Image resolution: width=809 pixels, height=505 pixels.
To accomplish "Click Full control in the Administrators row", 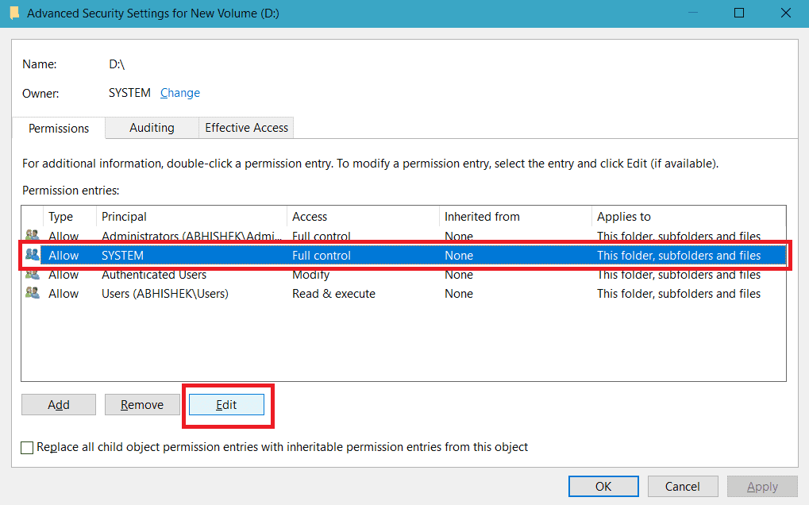I will pos(322,236).
